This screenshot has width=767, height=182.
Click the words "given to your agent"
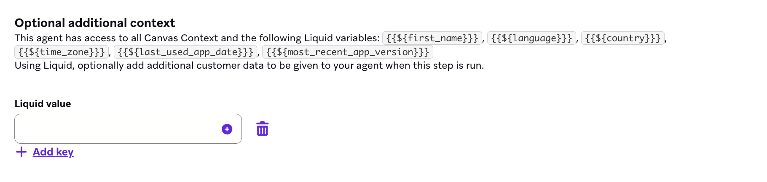click(342, 66)
